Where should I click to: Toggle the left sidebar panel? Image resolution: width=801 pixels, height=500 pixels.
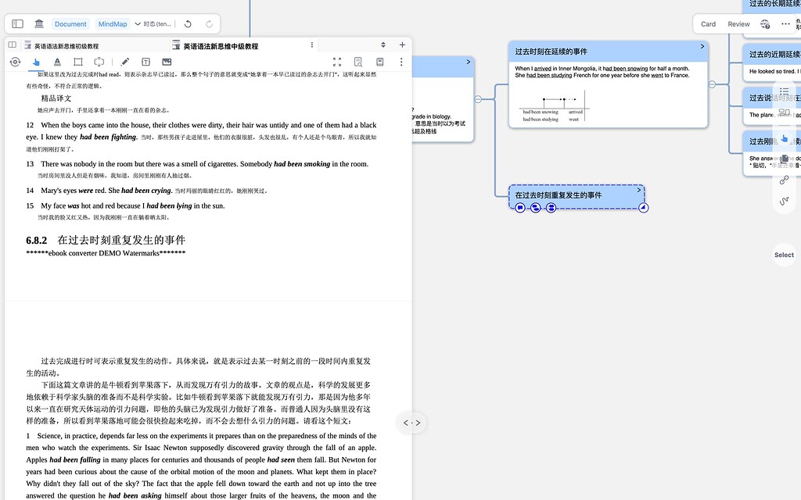17,23
